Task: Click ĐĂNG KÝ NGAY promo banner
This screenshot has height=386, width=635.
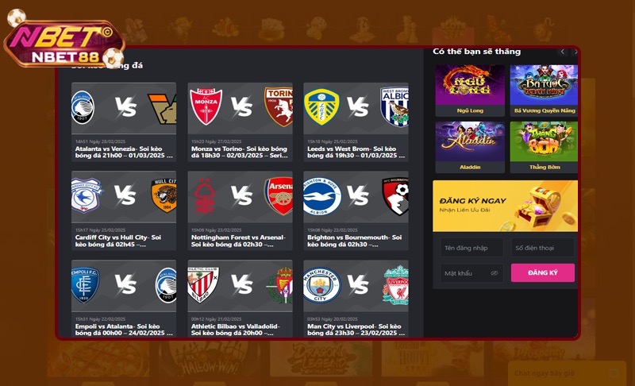Action: [505, 207]
